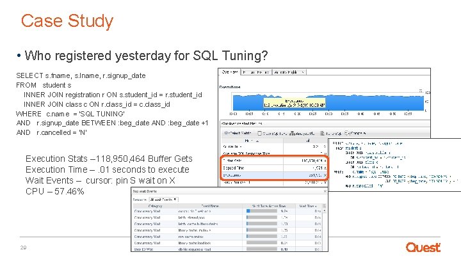This screenshot has height=259, width=461.
Task: Open the second tab beside Overview
Action: tap(256, 72)
